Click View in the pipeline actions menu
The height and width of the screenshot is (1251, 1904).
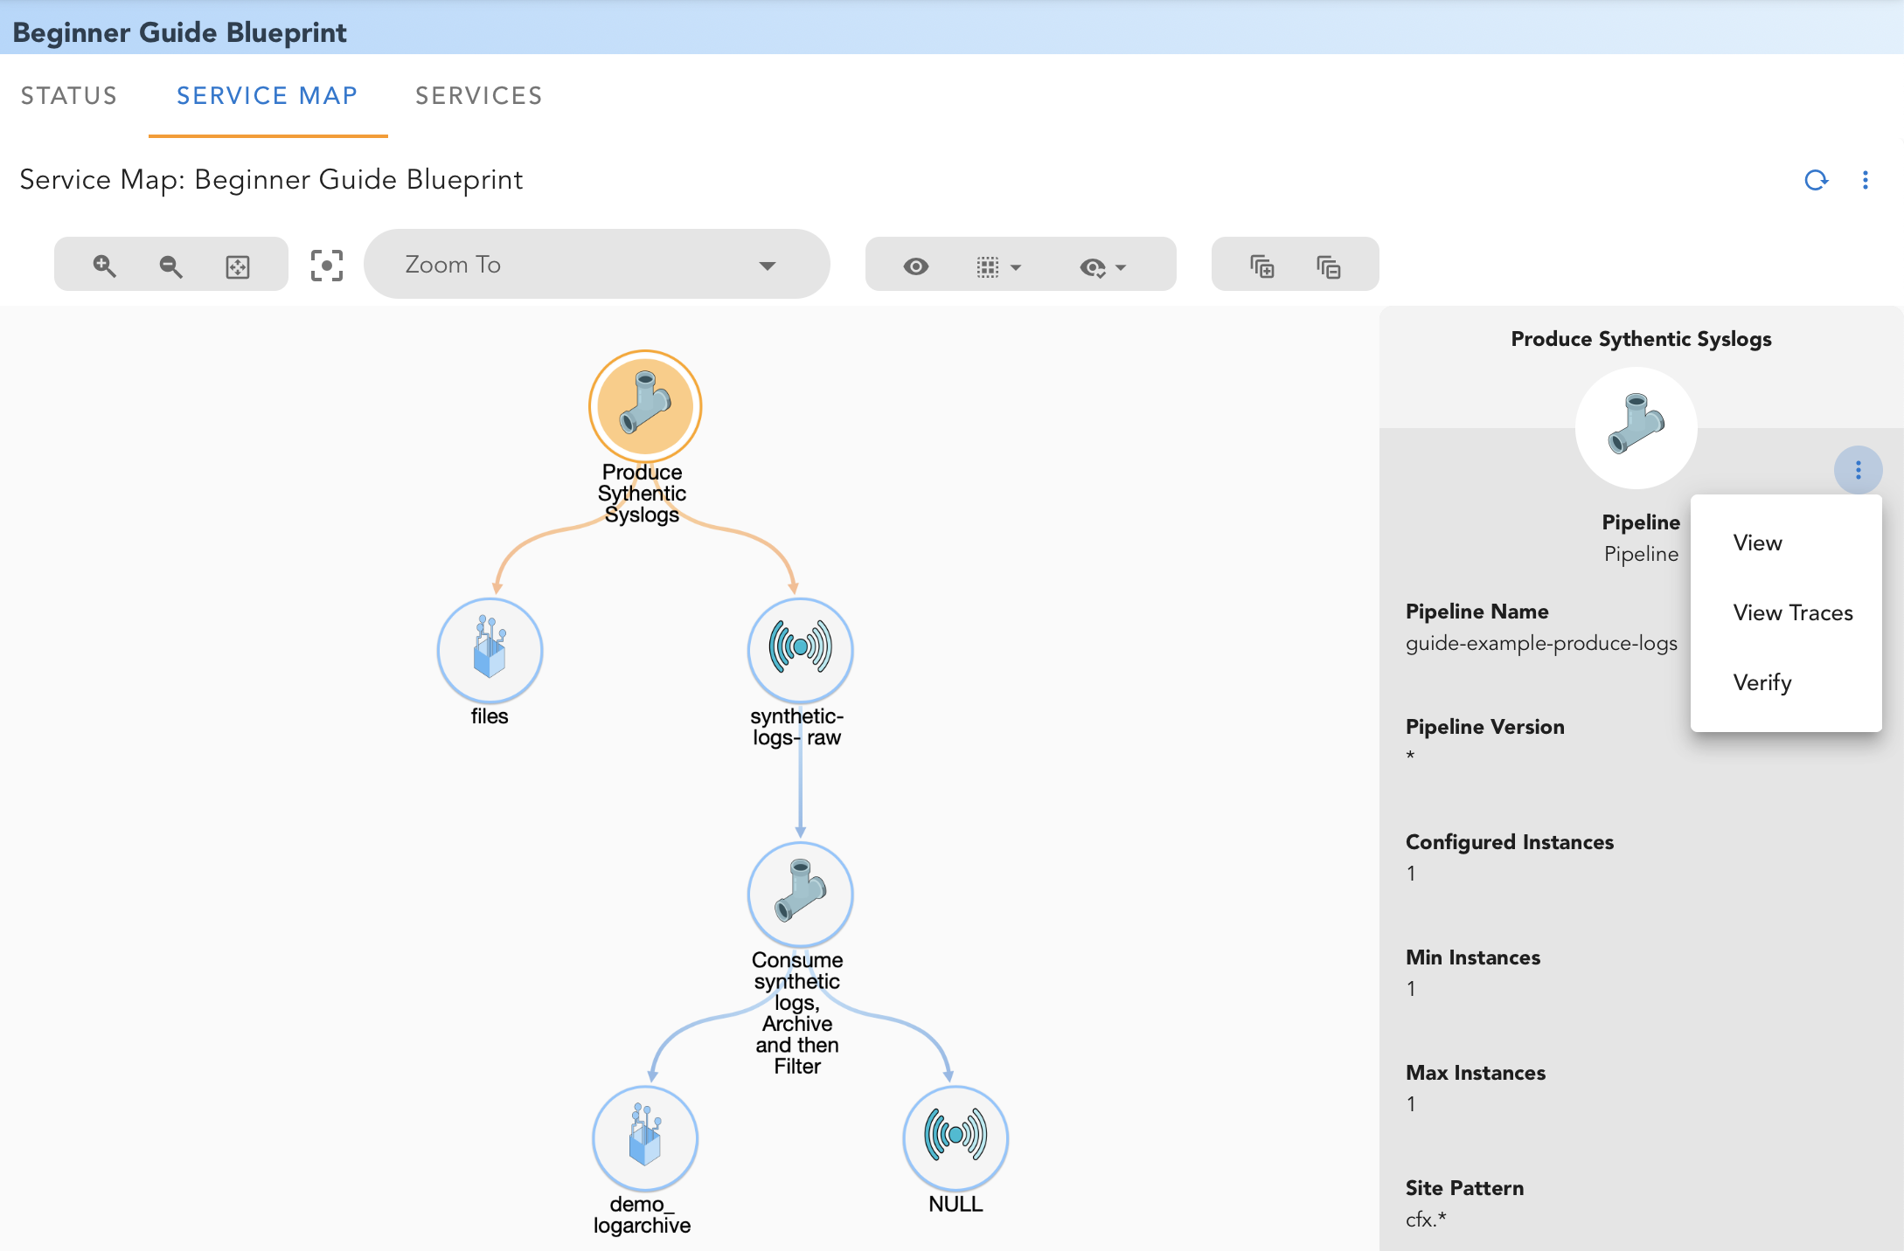1757,543
